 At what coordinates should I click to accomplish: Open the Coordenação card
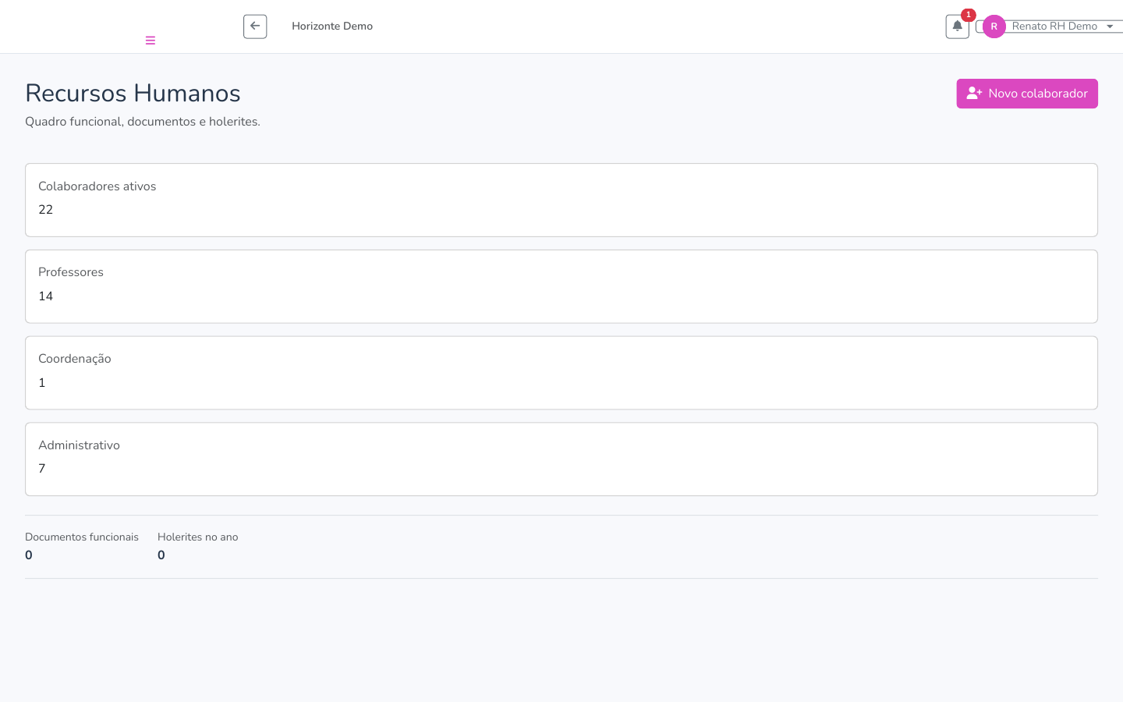point(561,373)
